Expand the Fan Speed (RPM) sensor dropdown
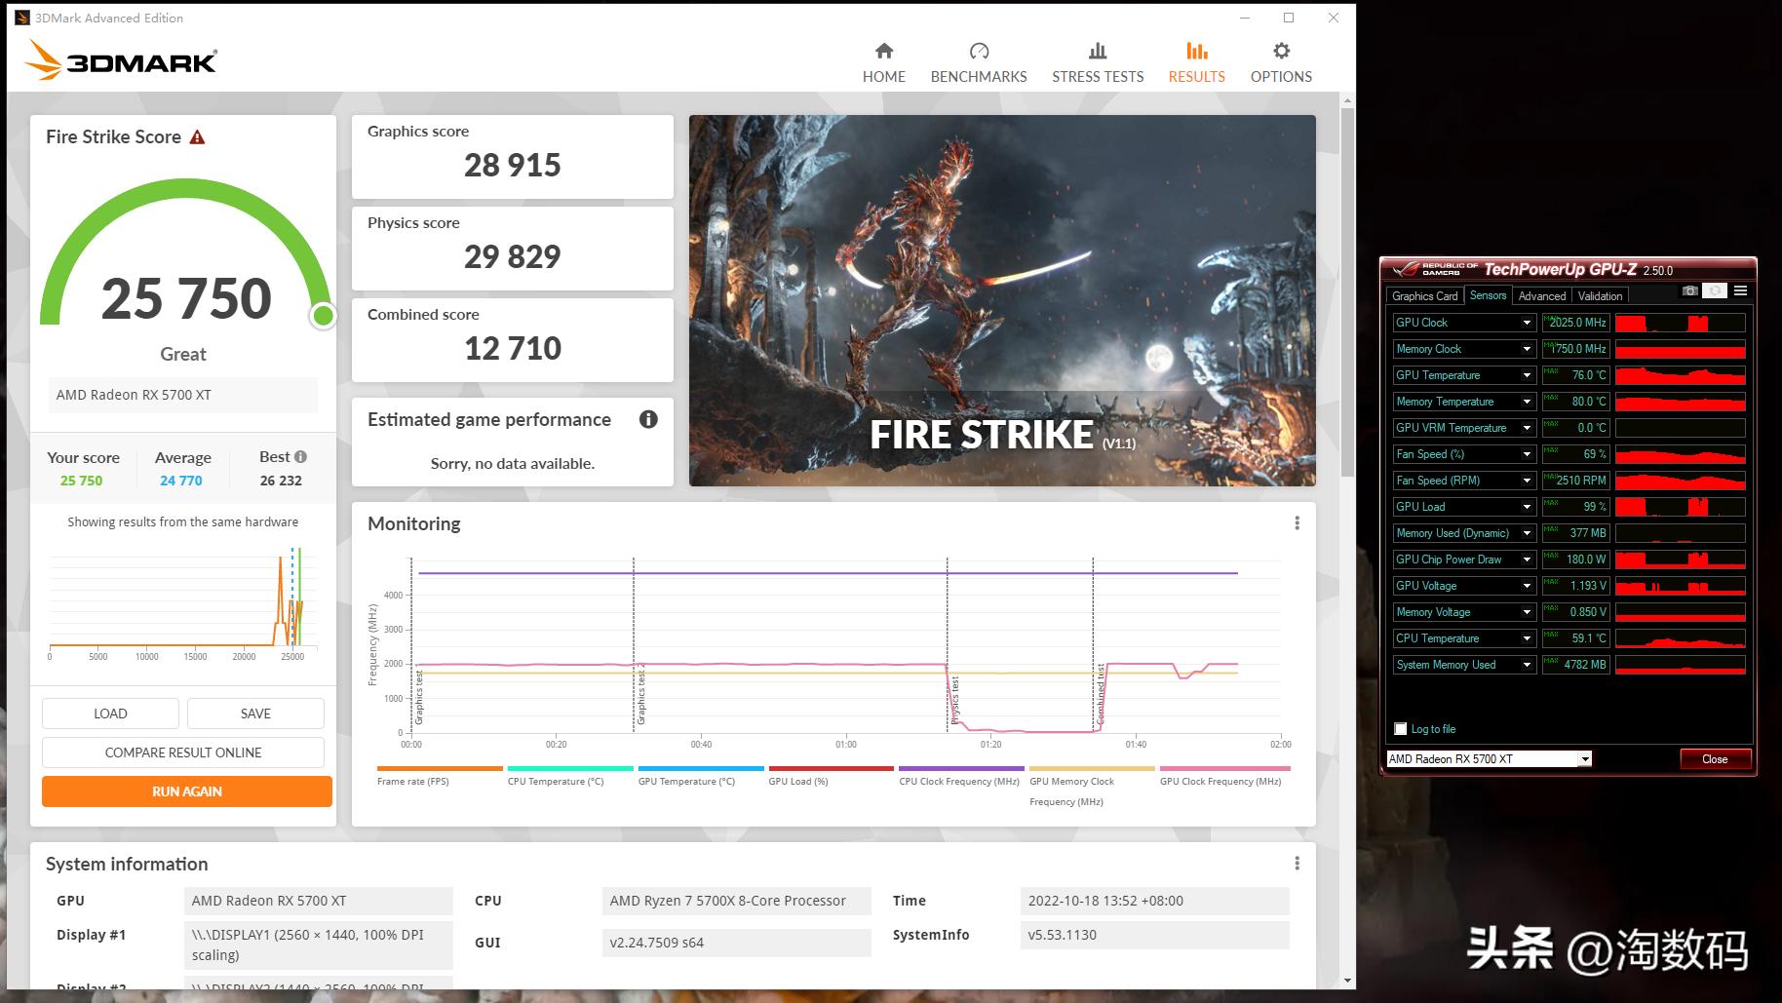The width and height of the screenshot is (1782, 1003). click(x=1527, y=481)
